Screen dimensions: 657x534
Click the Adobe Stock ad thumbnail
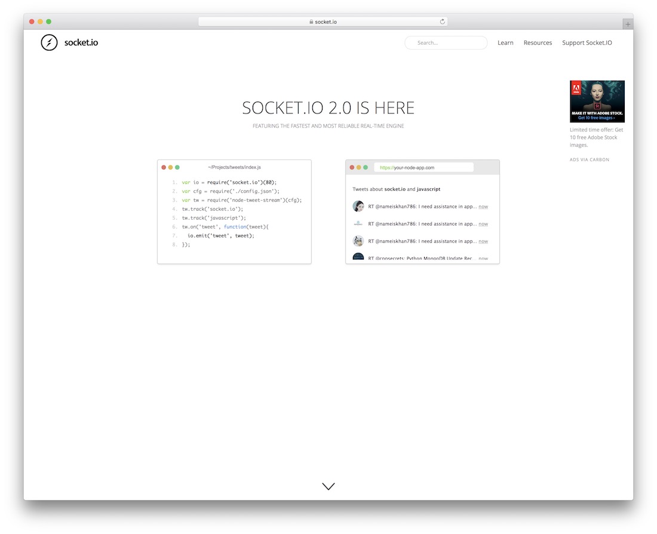click(597, 102)
